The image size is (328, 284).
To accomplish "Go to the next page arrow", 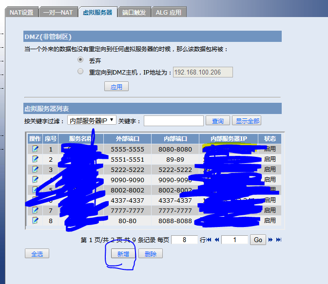I will click(x=270, y=240).
